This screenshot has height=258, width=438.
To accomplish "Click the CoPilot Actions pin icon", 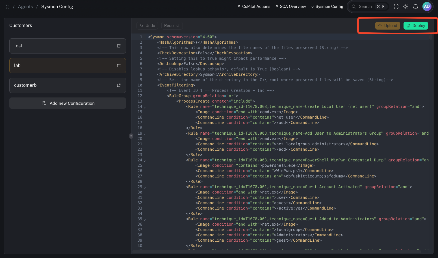I will point(239,6).
